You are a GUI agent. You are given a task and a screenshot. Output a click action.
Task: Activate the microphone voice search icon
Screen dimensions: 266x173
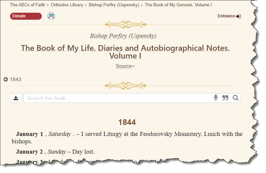coord(216,98)
